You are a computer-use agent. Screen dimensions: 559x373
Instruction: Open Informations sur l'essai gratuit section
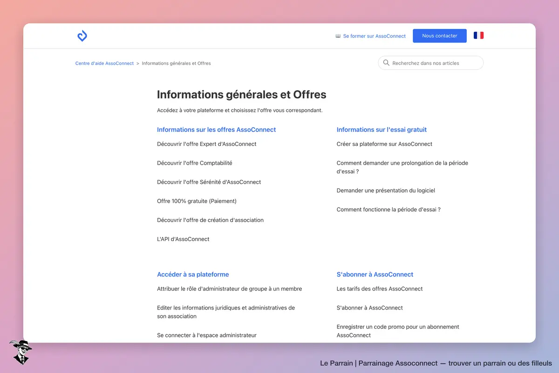pyautogui.click(x=382, y=130)
